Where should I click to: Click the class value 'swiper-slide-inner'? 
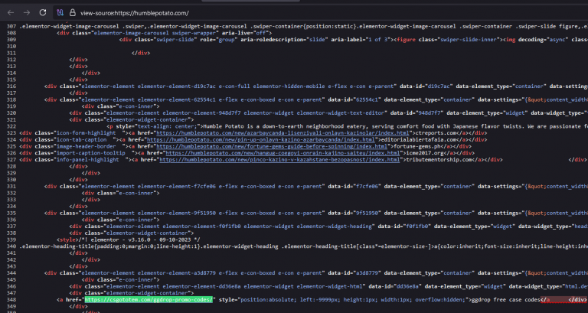point(469,40)
